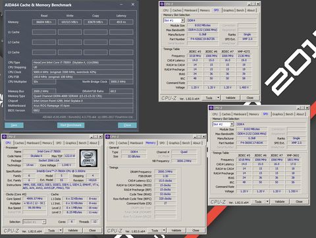The image size is (316, 238).
Task: Click Validate in Slot #2 window
Action: pos(280,202)
